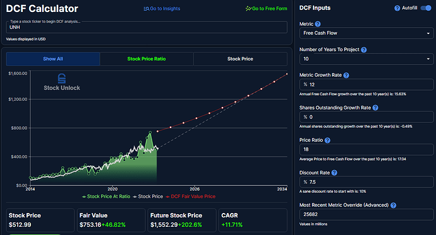Click Shares Outstanding Growth Rate help icon

[x=375, y=108]
